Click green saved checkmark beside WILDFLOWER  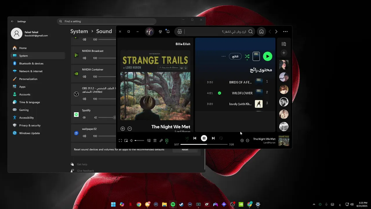(219, 93)
